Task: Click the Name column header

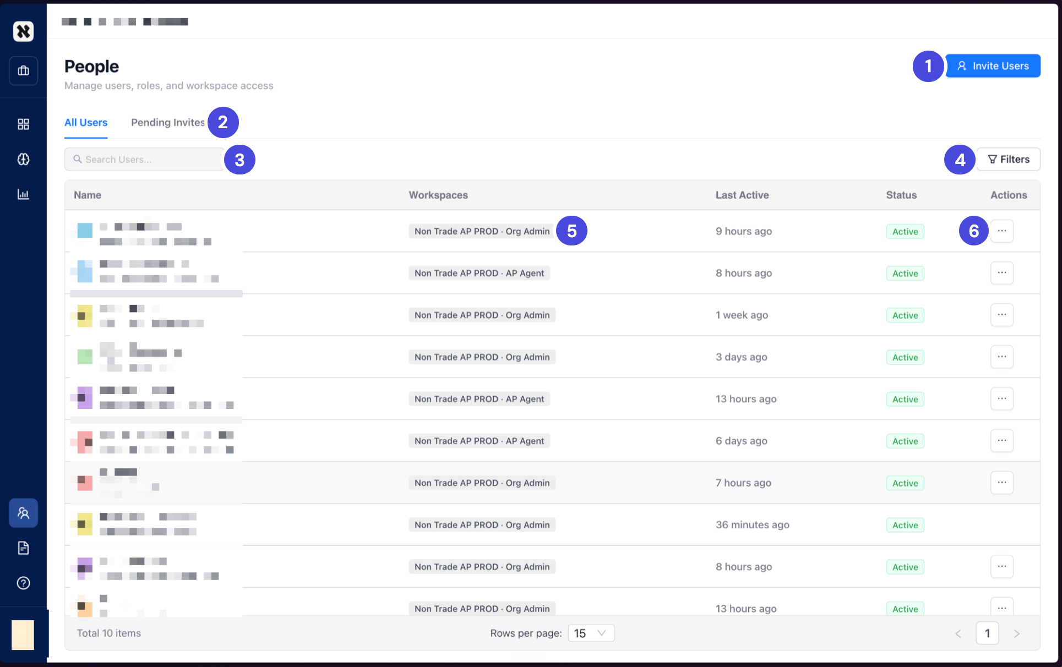Action: [x=88, y=195]
